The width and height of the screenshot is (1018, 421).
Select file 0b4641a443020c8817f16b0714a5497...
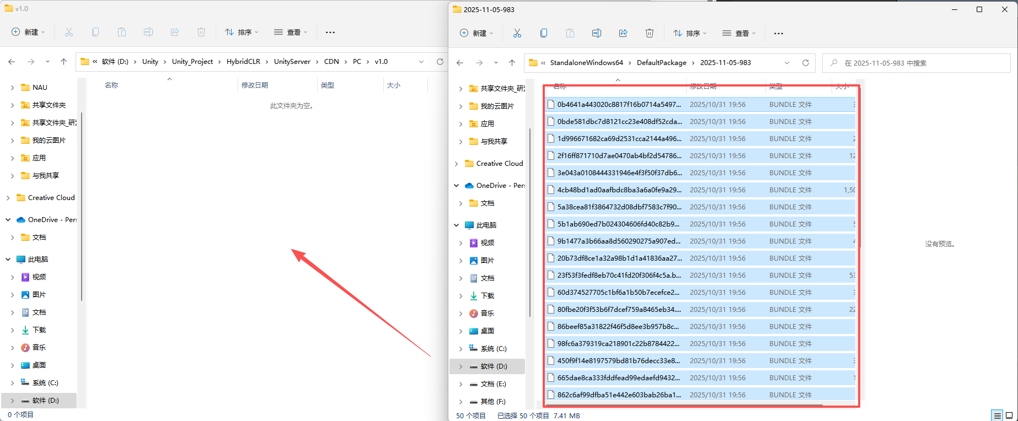[x=700, y=104]
